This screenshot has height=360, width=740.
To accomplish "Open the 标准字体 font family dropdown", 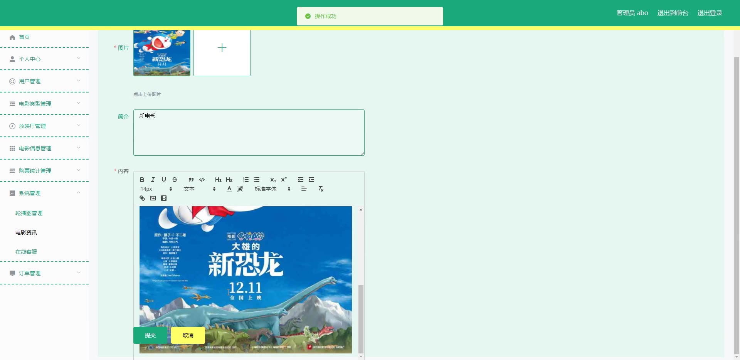I will pos(272,189).
